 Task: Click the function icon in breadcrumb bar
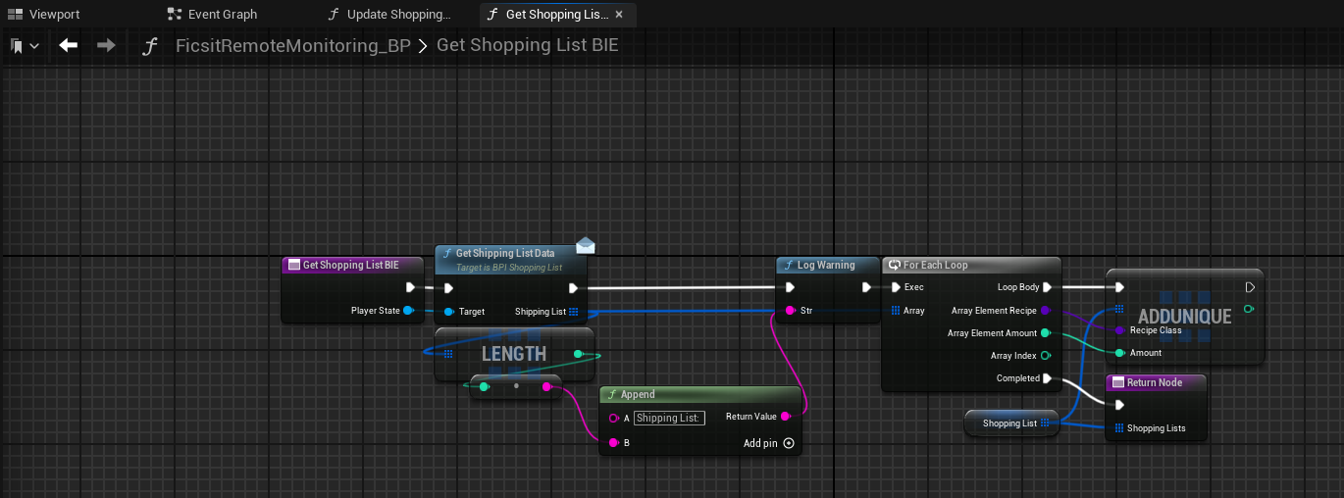[x=150, y=46]
